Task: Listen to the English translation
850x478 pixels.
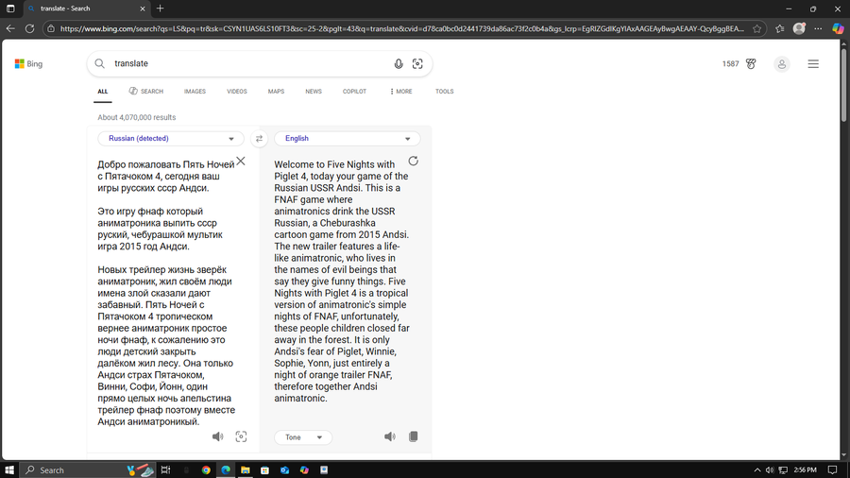Action: (x=390, y=436)
